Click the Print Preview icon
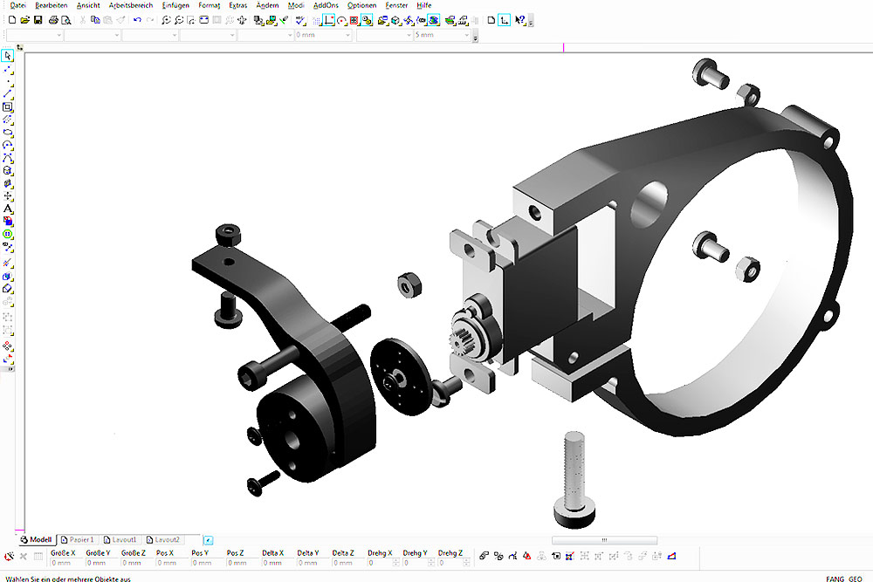Screen dimensions: 873x582 click(x=65, y=19)
